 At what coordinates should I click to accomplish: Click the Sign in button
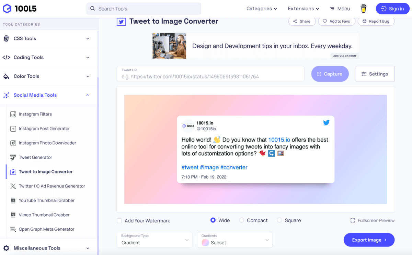[392, 9]
